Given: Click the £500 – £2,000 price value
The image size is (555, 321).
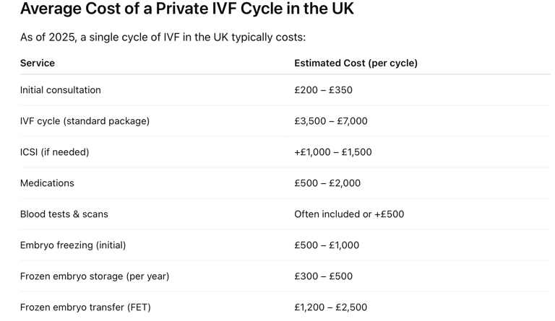Looking at the screenshot, I should click(x=327, y=183).
